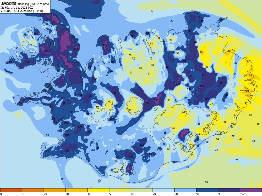
Task: Click the title 'UWC/DINI: Rakastig (%) í 2 m hæð'
Action: click(x=25, y=4)
